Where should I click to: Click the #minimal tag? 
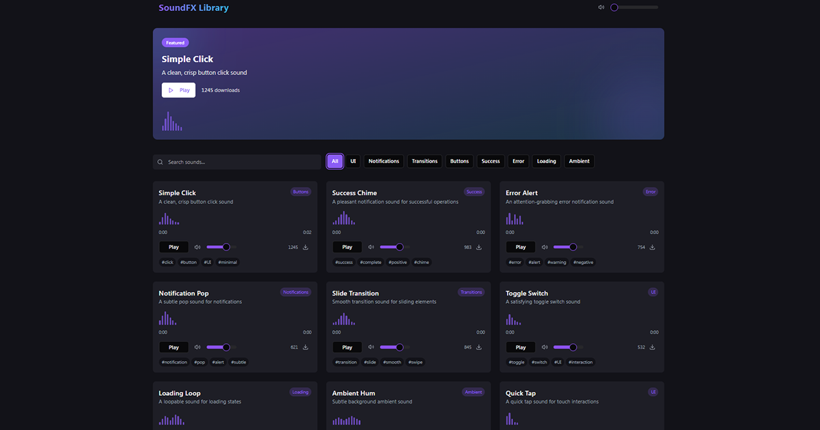(x=228, y=262)
